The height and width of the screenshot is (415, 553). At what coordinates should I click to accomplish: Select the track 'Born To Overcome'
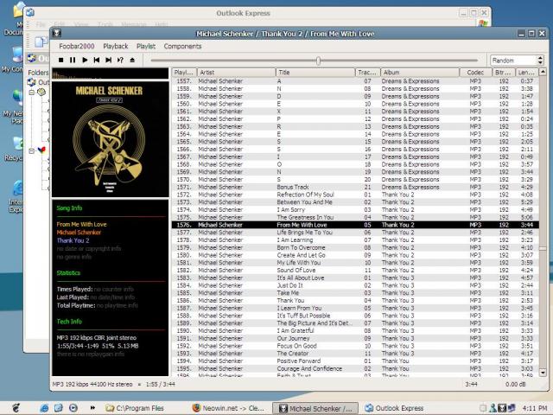tap(355, 247)
